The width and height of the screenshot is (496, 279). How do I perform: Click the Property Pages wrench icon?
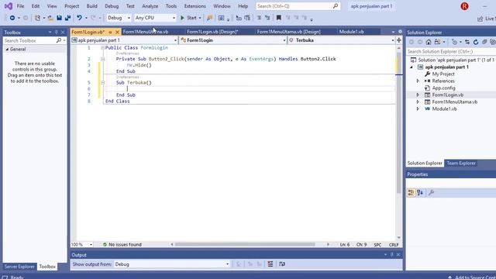point(431,193)
